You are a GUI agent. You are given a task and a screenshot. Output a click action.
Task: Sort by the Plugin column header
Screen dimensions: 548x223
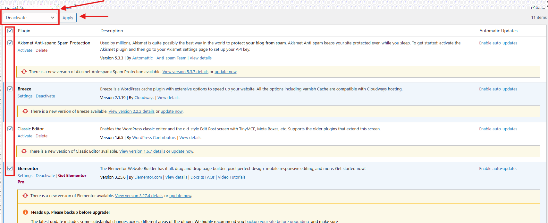[x=24, y=31]
